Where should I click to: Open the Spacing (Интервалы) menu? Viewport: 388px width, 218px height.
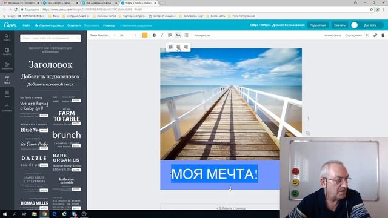(202, 35)
